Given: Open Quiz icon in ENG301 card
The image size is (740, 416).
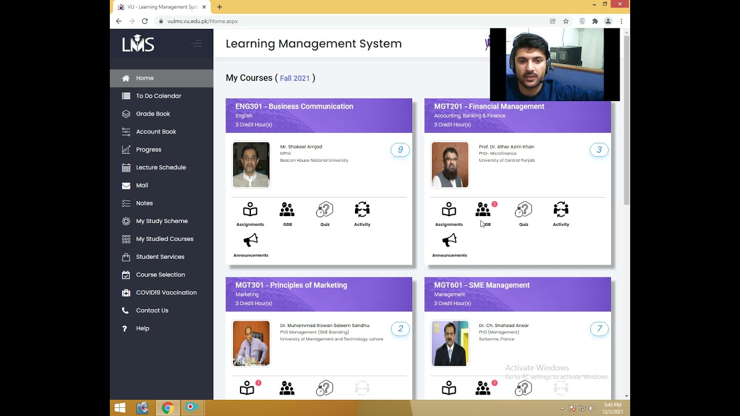Looking at the screenshot, I should [325, 214].
